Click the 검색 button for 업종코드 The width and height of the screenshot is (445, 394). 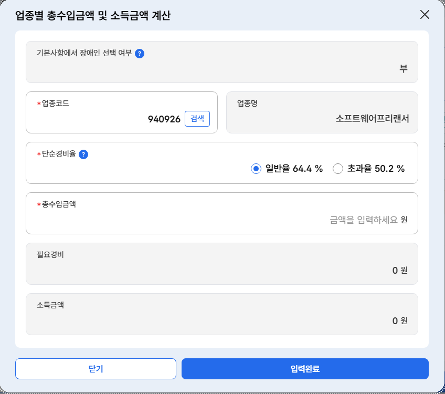197,118
